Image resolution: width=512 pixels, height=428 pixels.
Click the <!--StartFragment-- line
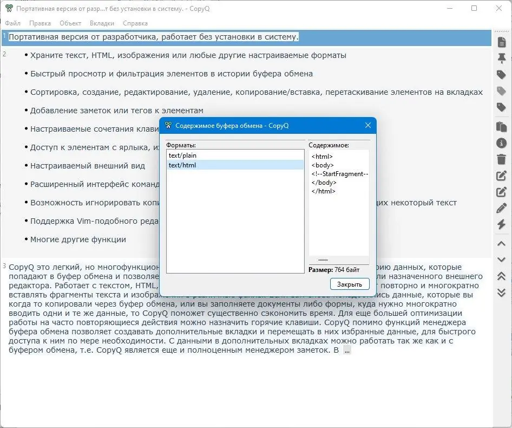click(339, 174)
